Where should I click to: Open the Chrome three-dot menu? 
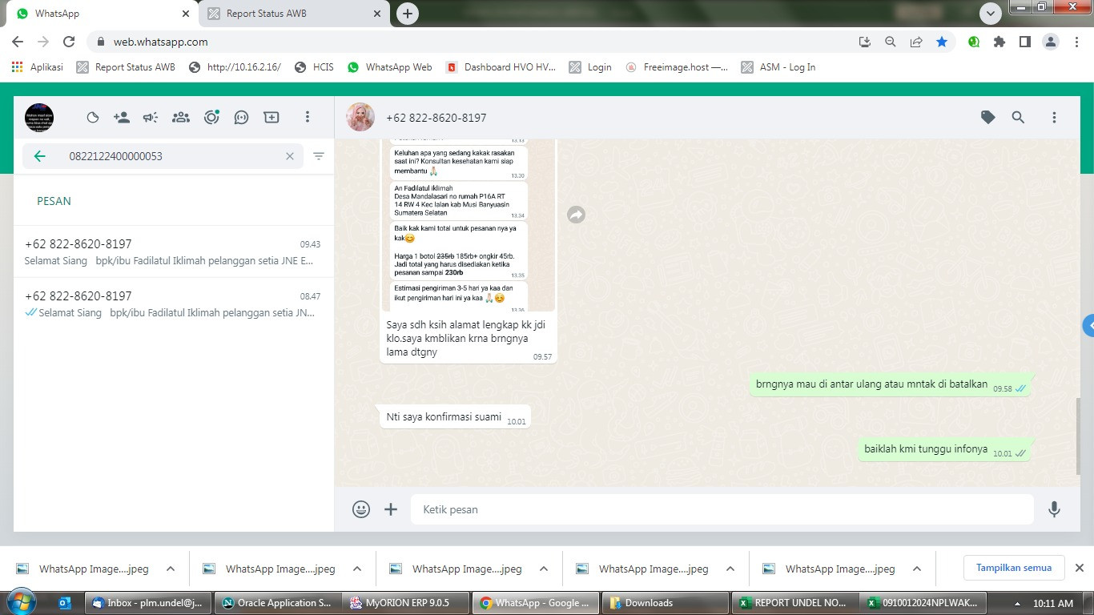1076,42
